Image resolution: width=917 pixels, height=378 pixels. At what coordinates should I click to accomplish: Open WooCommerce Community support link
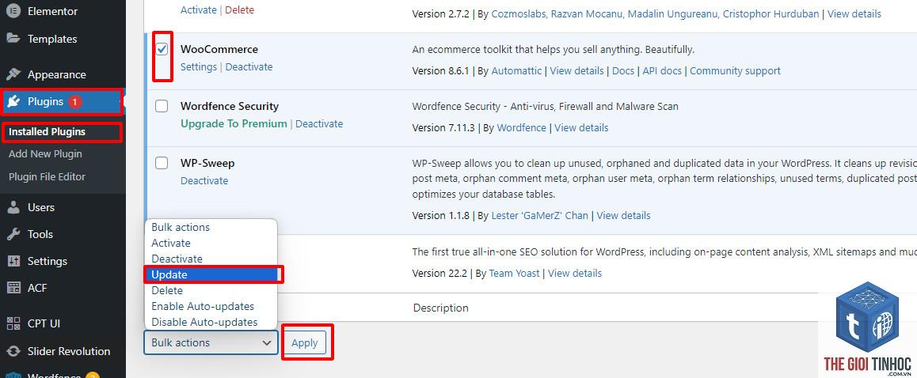point(735,70)
